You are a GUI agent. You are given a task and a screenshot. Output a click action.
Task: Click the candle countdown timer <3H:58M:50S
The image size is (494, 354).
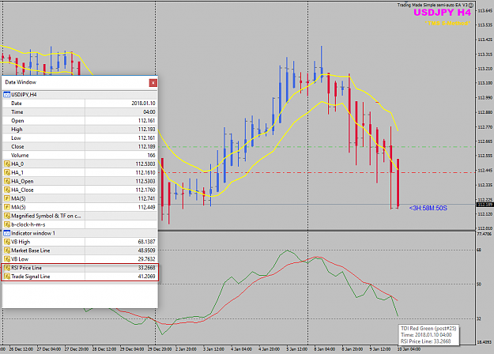(x=428, y=208)
